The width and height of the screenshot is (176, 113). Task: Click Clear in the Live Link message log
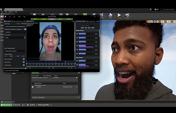78,97
